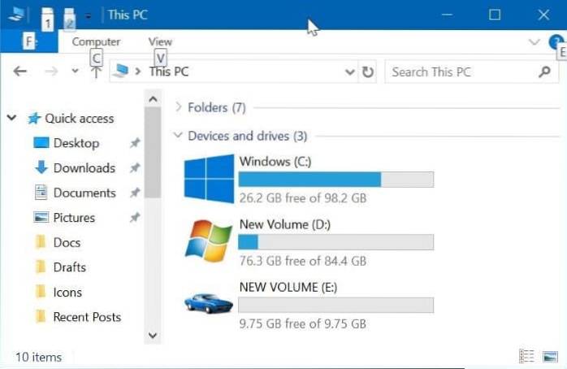
Task: Maximize the This PC window
Action: pyautogui.click(x=495, y=15)
